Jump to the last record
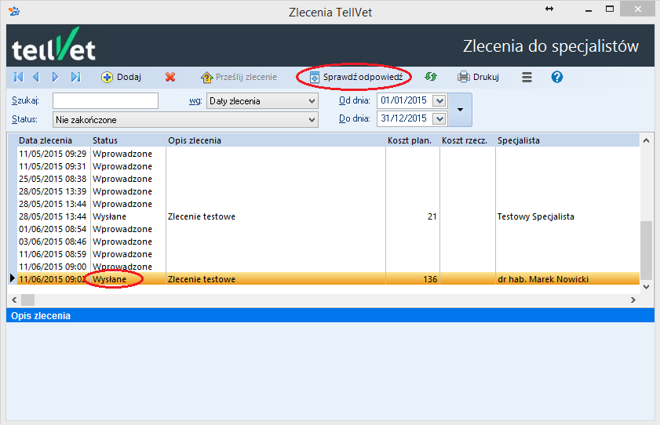Image resolution: width=660 pixels, height=425 pixels. pos(76,77)
